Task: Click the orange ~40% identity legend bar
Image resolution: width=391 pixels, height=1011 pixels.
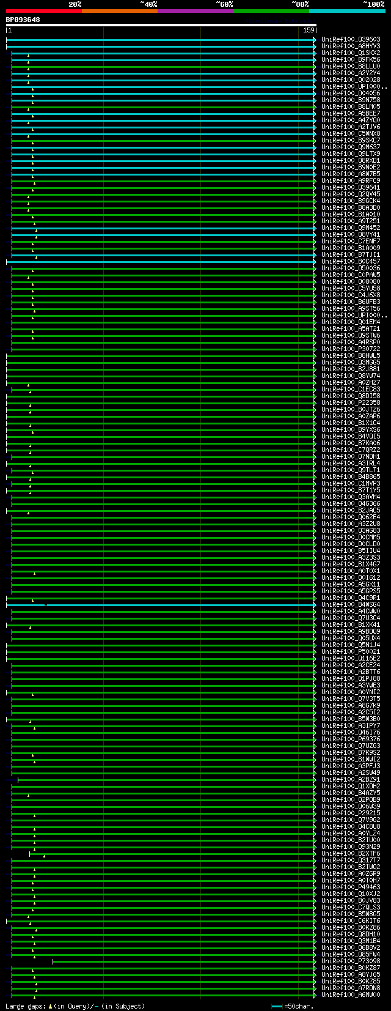Action: point(120,10)
